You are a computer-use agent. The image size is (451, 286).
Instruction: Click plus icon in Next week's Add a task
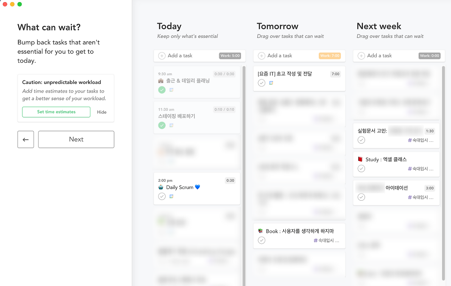tap(362, 56)
